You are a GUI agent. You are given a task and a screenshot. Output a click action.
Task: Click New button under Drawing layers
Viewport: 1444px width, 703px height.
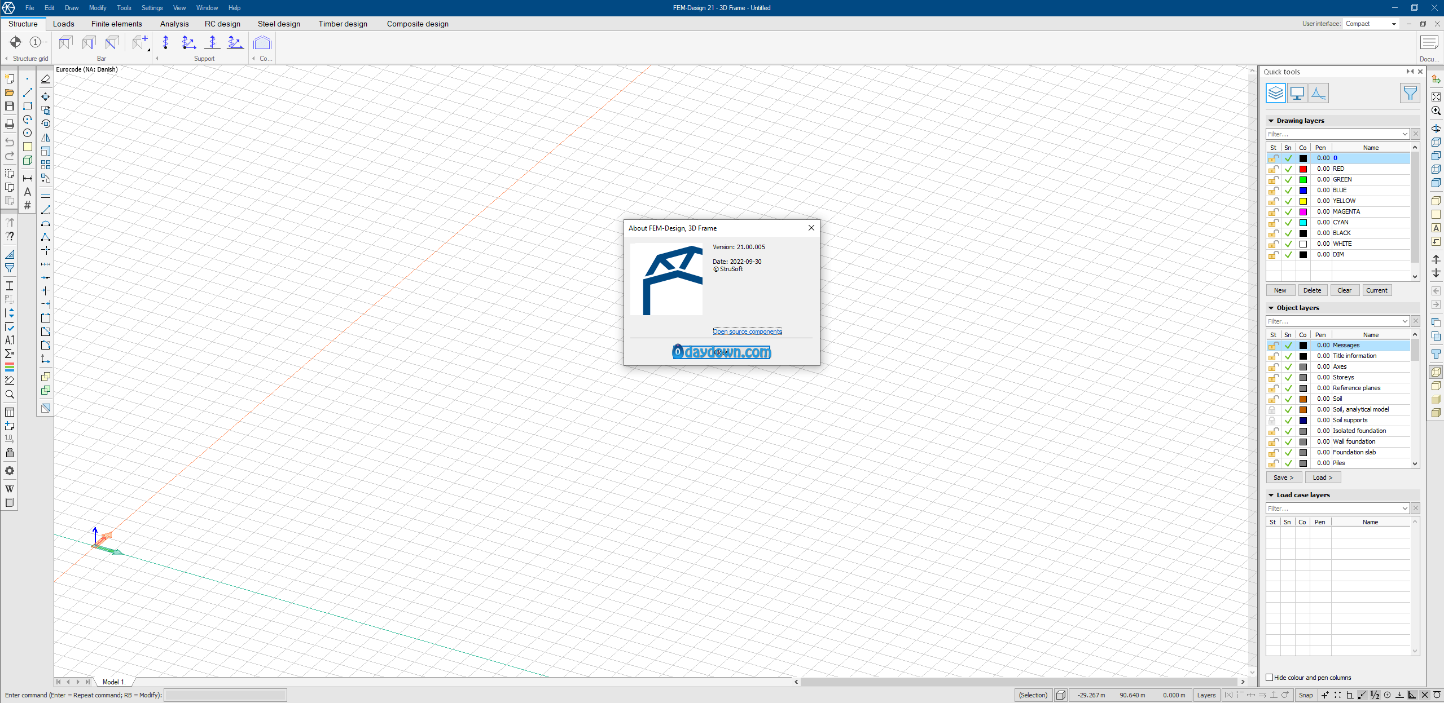pos(1280,290)
